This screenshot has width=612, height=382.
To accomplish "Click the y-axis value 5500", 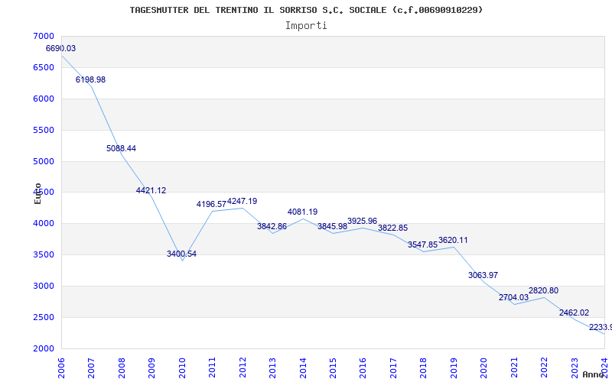I will tap(45, 130).
